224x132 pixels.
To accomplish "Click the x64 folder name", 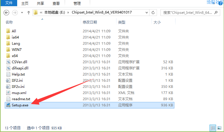I will tap(15, 56).
